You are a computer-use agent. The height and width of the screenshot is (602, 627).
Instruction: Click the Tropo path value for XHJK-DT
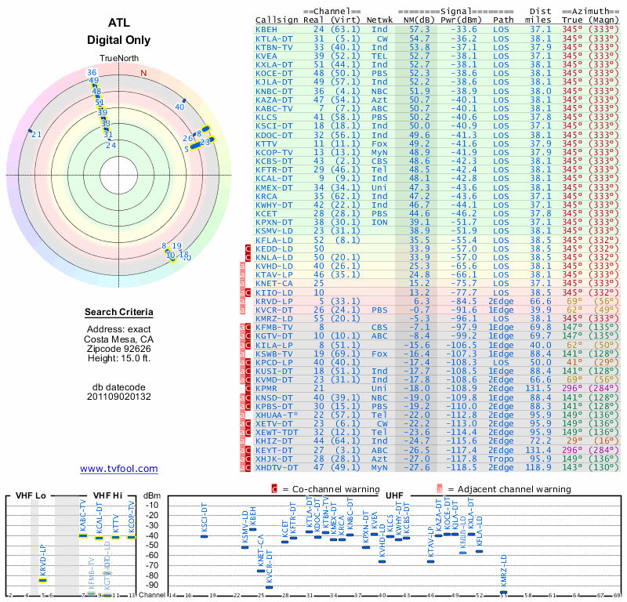pyautogui.click(x=501, y=459)
